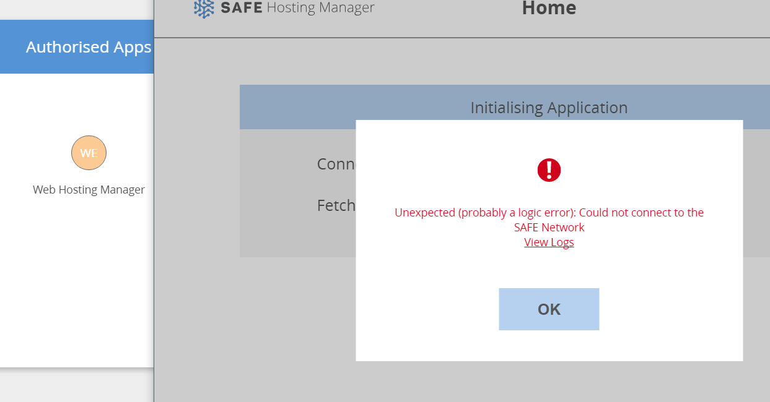Click the partially hidden Conn status line
The height and width of the screenshot is (402, 770).
coord(335,164)
